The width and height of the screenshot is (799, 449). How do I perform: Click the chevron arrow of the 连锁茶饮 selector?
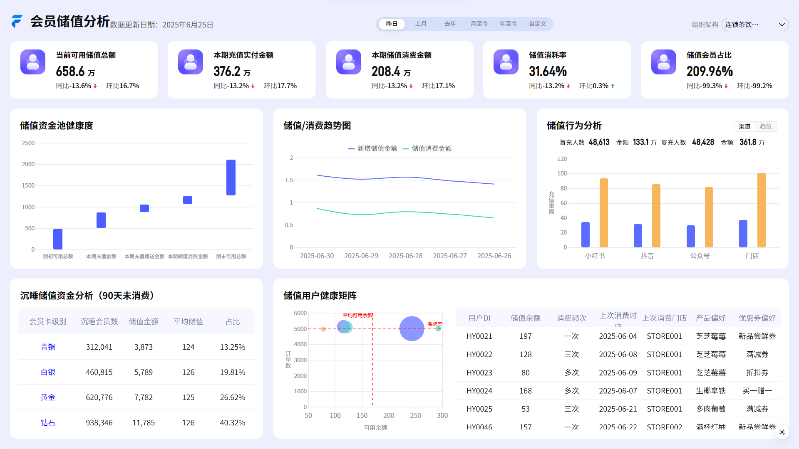click(782, 25)
